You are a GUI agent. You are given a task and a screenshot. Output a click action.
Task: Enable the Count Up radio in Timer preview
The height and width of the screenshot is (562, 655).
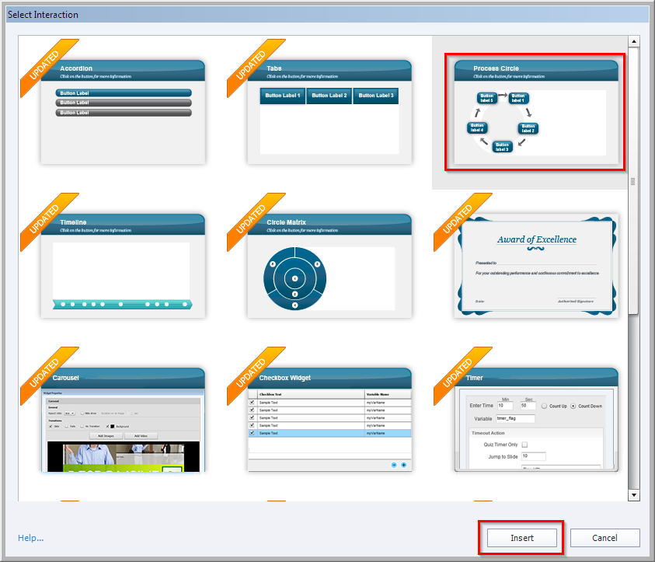point(544,407)
